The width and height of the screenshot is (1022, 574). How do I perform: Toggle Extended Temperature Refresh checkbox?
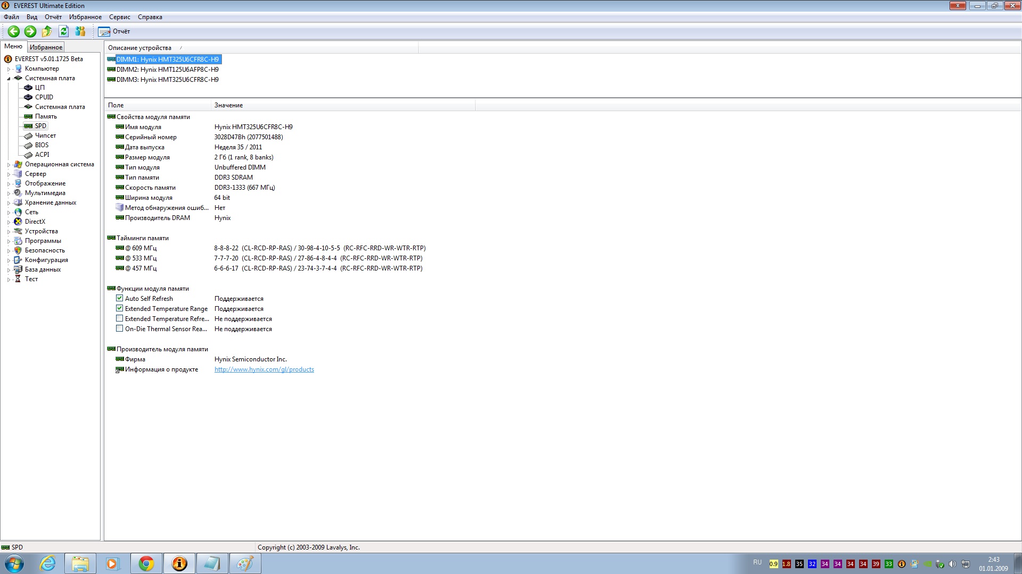click(x=120, y=319)
